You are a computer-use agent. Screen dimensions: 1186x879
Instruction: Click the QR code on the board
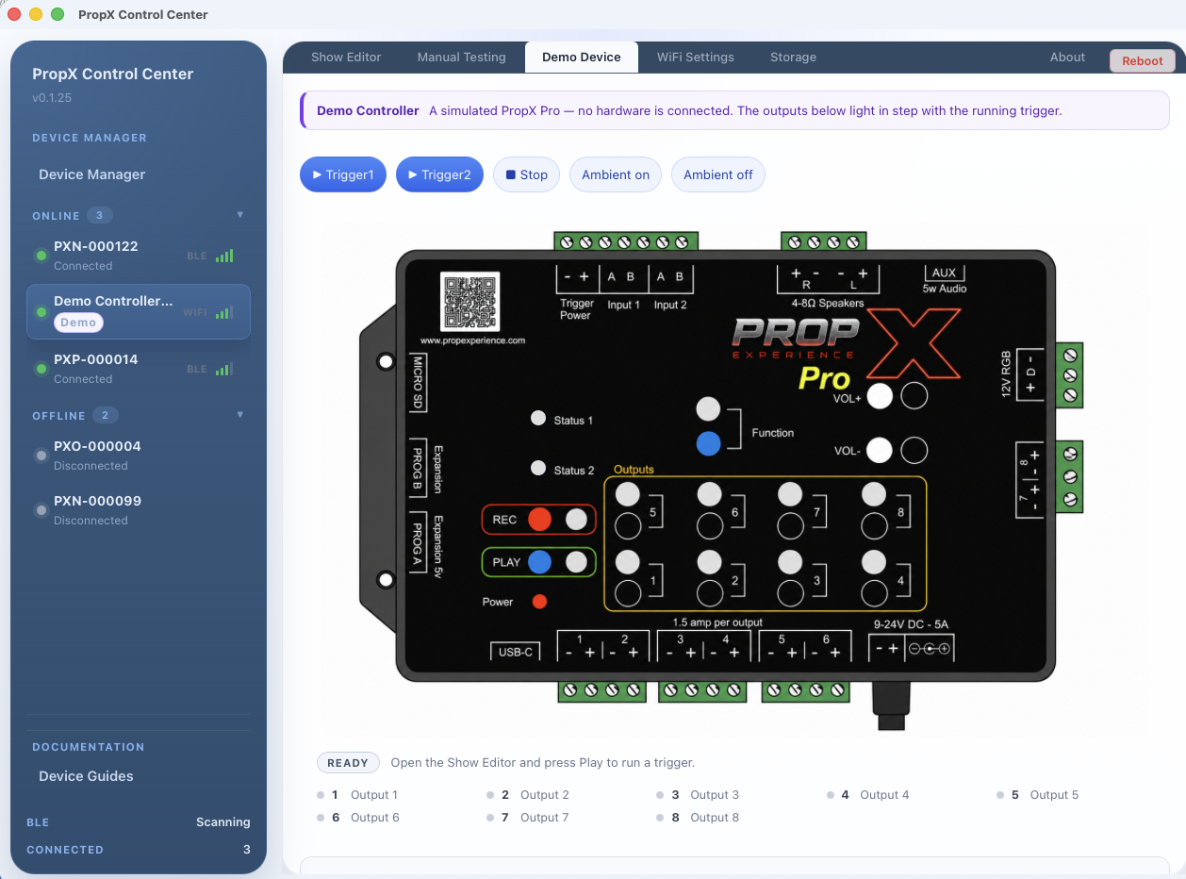[x=469, y=302]
